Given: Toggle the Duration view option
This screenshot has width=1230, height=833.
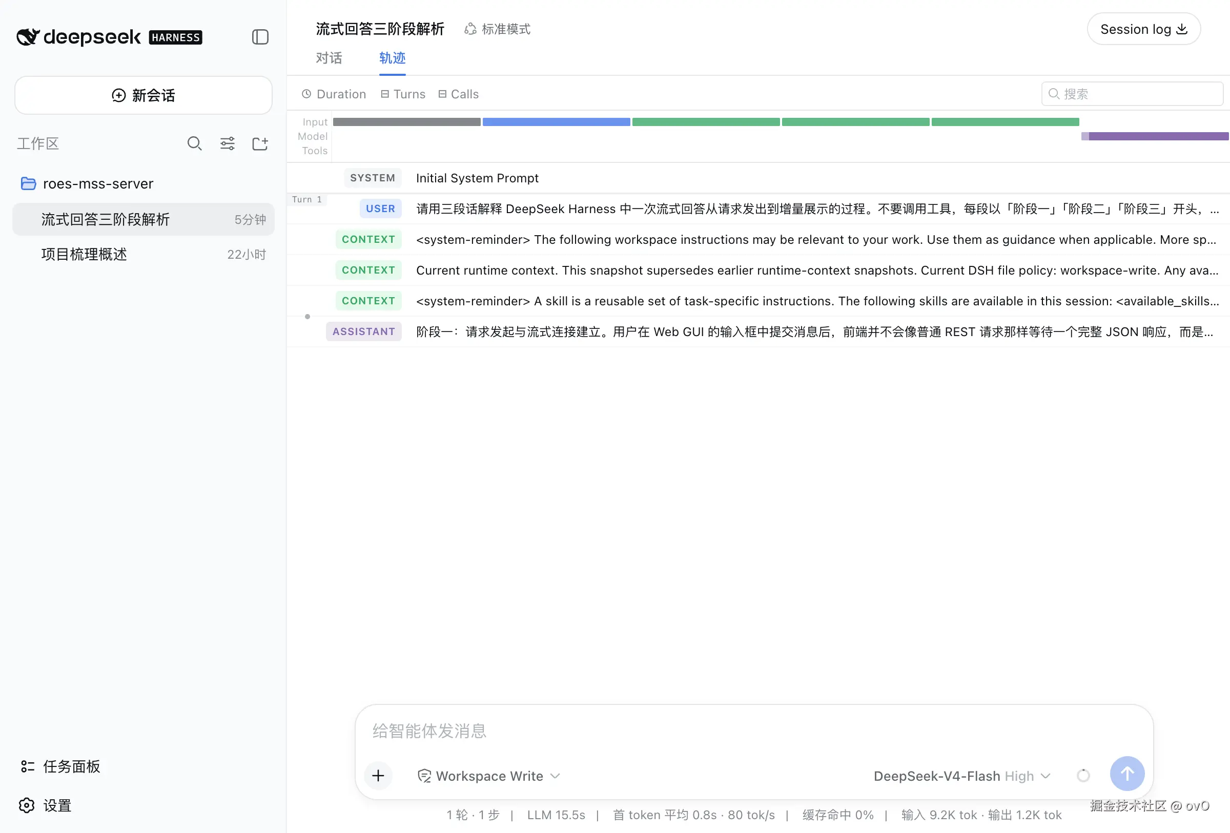Looking at the screenshot, I should [x=334, y=94].
